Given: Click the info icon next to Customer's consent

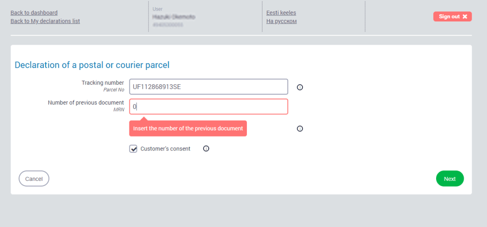Looking at the screenshot, I should (x=206, y=148).
